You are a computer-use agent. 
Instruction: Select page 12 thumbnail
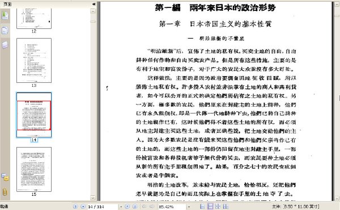(34, 19)
